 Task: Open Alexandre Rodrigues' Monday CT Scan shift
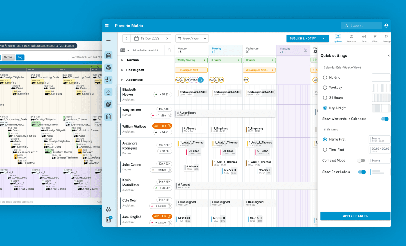click(193, 152)
